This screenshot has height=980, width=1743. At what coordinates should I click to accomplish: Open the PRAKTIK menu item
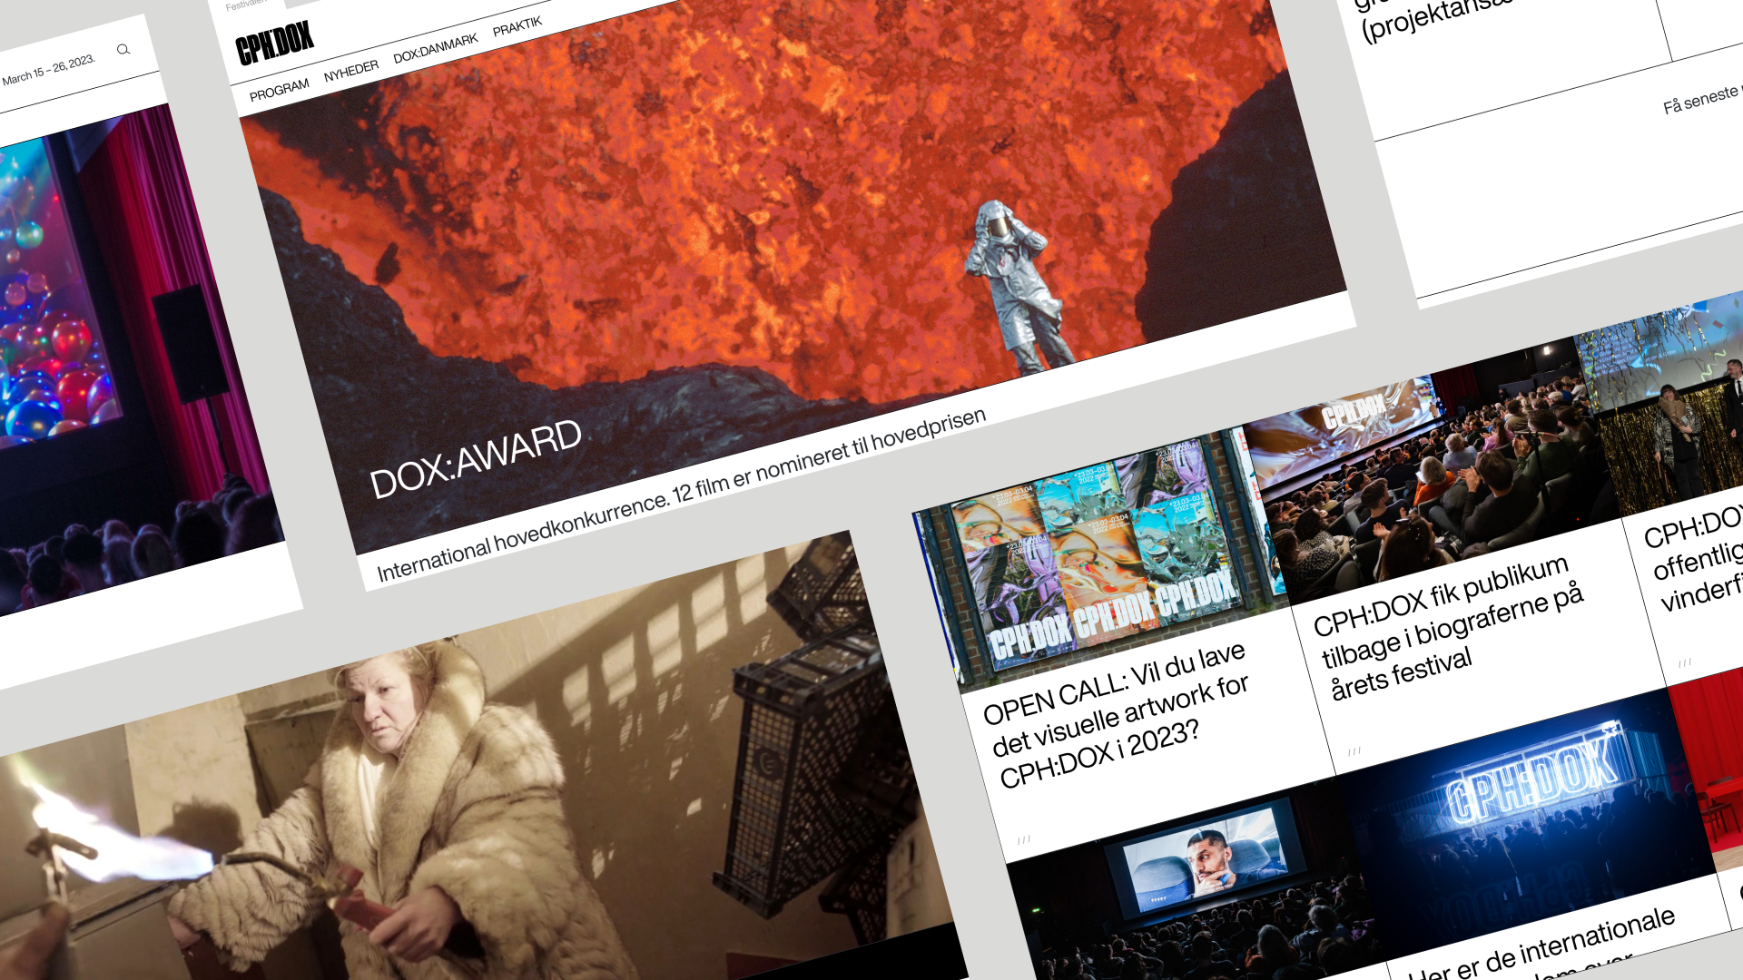click(517, 26)
